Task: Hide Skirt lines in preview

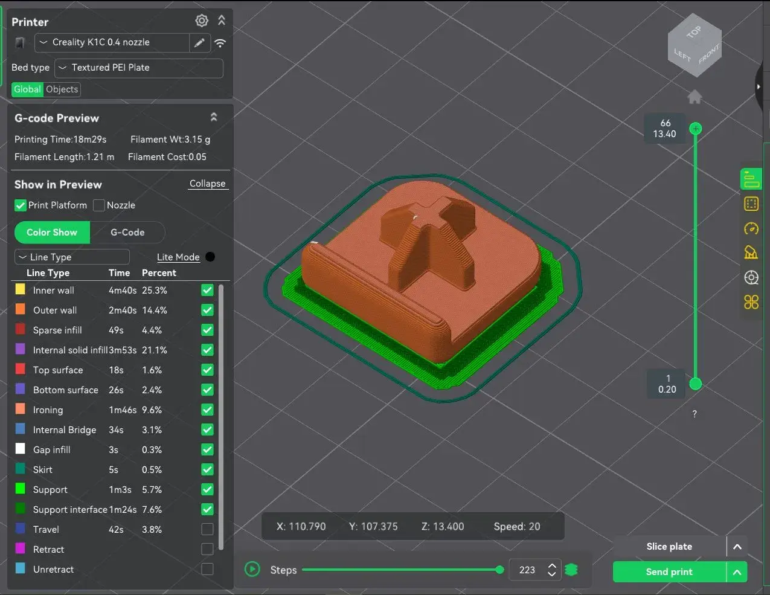Action: click(207, 469)
